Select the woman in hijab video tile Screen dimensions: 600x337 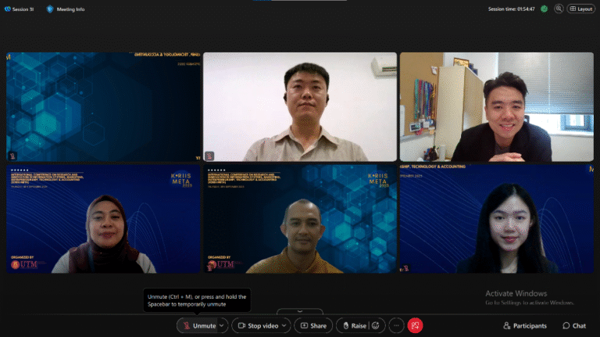point(103,219)
